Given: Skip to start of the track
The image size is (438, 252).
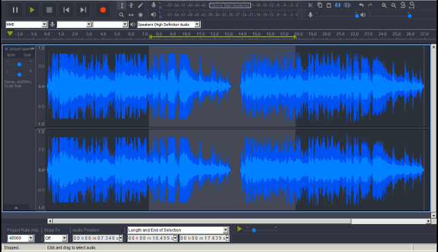Looking at the screenshot, I should pos(66,10).
